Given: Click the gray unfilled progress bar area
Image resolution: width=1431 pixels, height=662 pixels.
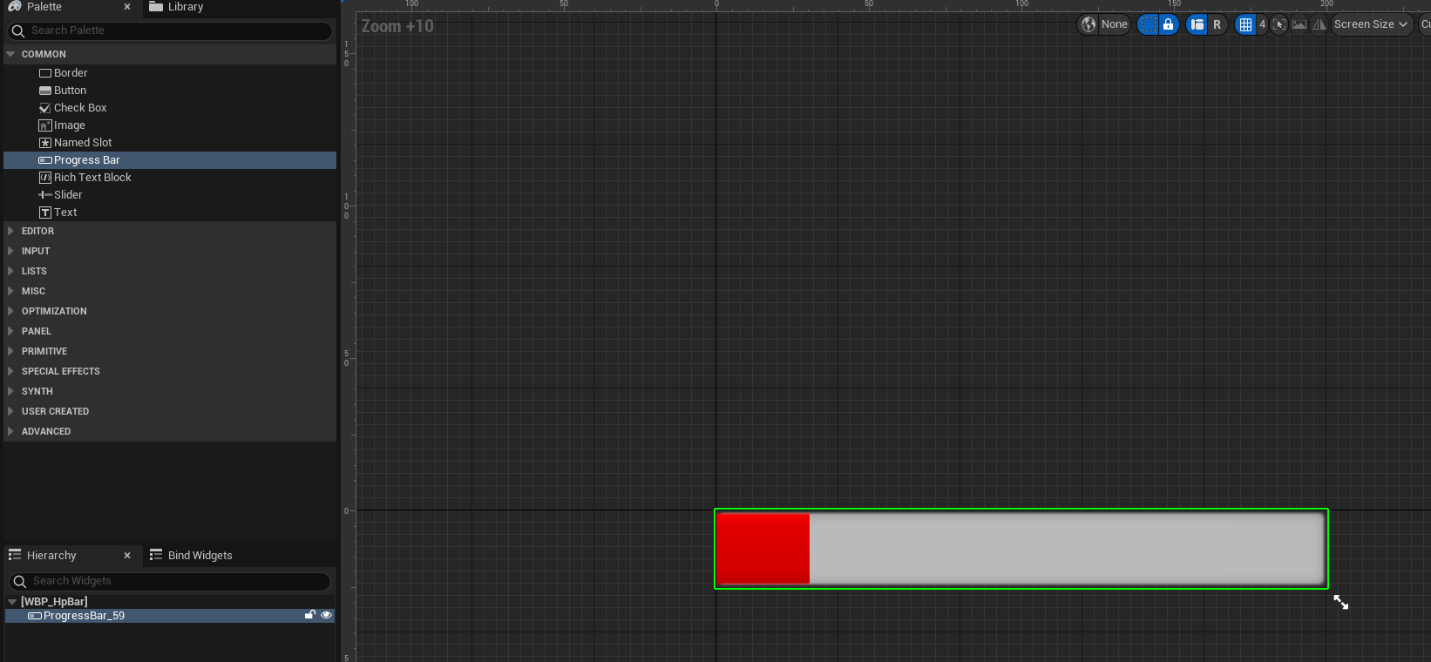Looking at the screenshot, I should [x=1067, y=549].
